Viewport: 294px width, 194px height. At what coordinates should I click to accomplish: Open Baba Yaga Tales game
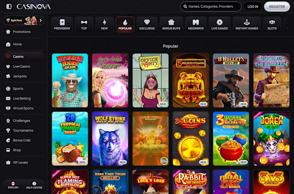(110, 182)
